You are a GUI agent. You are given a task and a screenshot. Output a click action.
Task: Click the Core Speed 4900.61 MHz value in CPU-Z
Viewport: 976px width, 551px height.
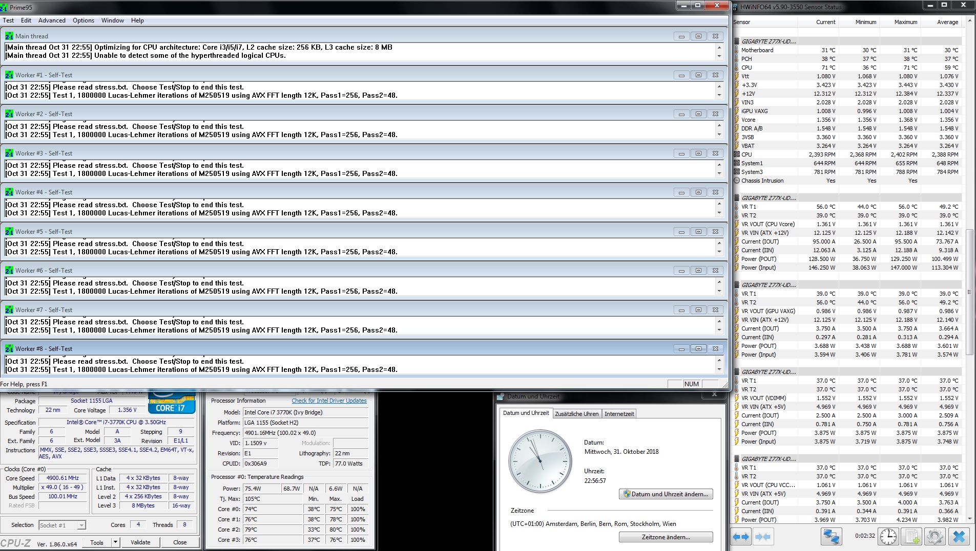(x=63, y=478)
